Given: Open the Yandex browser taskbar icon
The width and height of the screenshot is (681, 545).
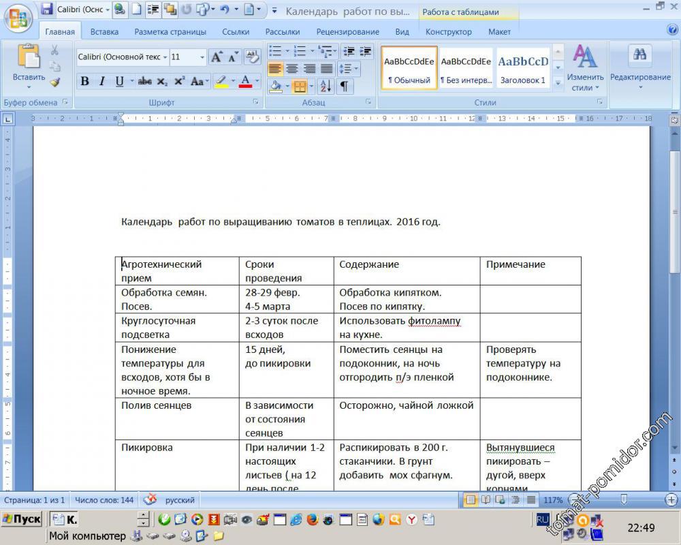Looking at the screenshot, I should tap(411, 519).
